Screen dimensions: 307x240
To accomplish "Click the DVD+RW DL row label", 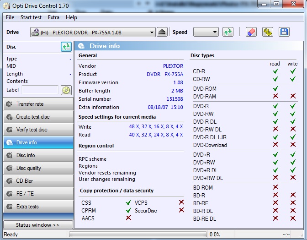I will coord(208,178).
